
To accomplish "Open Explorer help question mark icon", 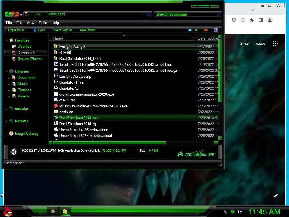I will [216, 30].
